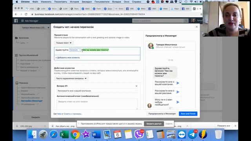Image resolution: width=251 pixels, height=141 pixels.
Task: Click send arrow beside Могу ли я с кем-нибудь пообщаться
Action: [178, 102]
